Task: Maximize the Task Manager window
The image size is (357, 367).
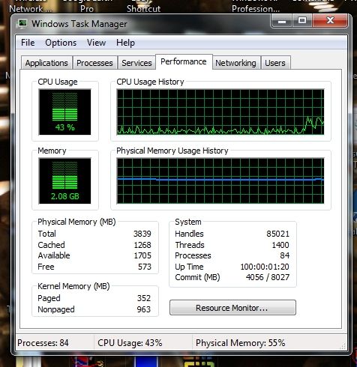Action: pos(302,21)
